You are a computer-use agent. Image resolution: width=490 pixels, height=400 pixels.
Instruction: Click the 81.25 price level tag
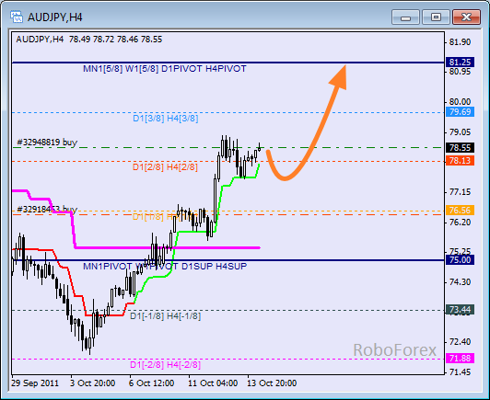click(x=460, y=63)
